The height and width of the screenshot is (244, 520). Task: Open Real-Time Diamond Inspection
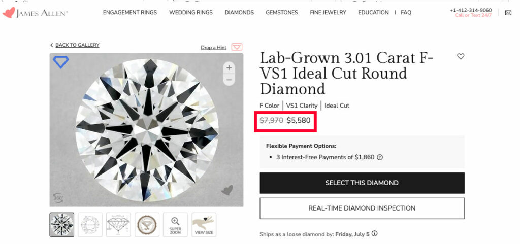click(362, 208)
